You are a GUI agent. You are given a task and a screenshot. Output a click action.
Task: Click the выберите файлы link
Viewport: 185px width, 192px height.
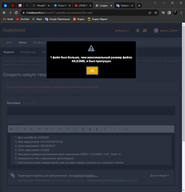point(86,176)
